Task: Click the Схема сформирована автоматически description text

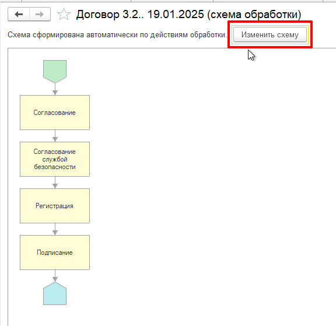Action: pyautogui.click(x=117, y=34)
